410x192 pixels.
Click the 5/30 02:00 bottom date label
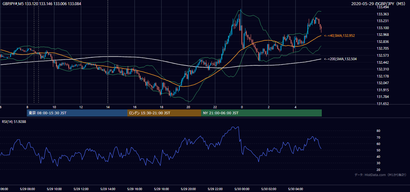pyautogui.click(x=269, y=189)
